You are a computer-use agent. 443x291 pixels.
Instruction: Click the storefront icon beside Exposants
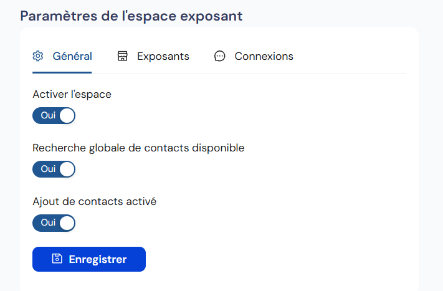tap(123, 56)
